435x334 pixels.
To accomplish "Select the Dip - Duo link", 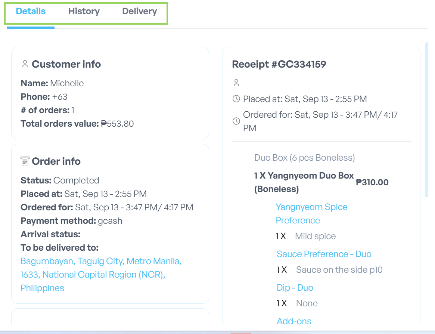I will point(295,288).
